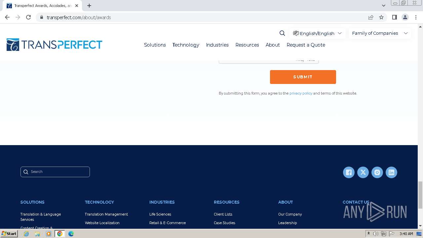Show hidden tray icons arrow

pos(368,233)
